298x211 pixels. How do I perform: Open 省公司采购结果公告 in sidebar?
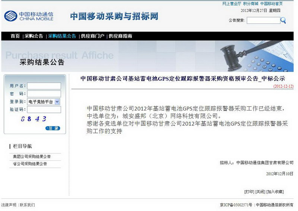click(30, 164)
